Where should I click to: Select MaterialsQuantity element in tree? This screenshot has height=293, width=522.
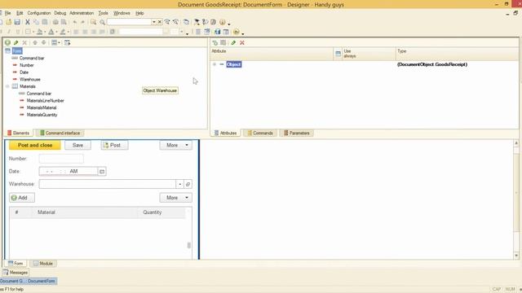[42, 115]
